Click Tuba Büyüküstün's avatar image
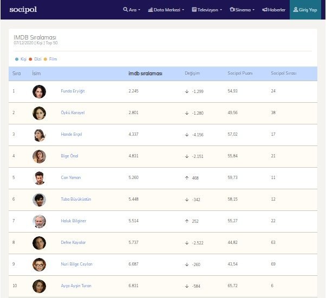 click(39, 200)
